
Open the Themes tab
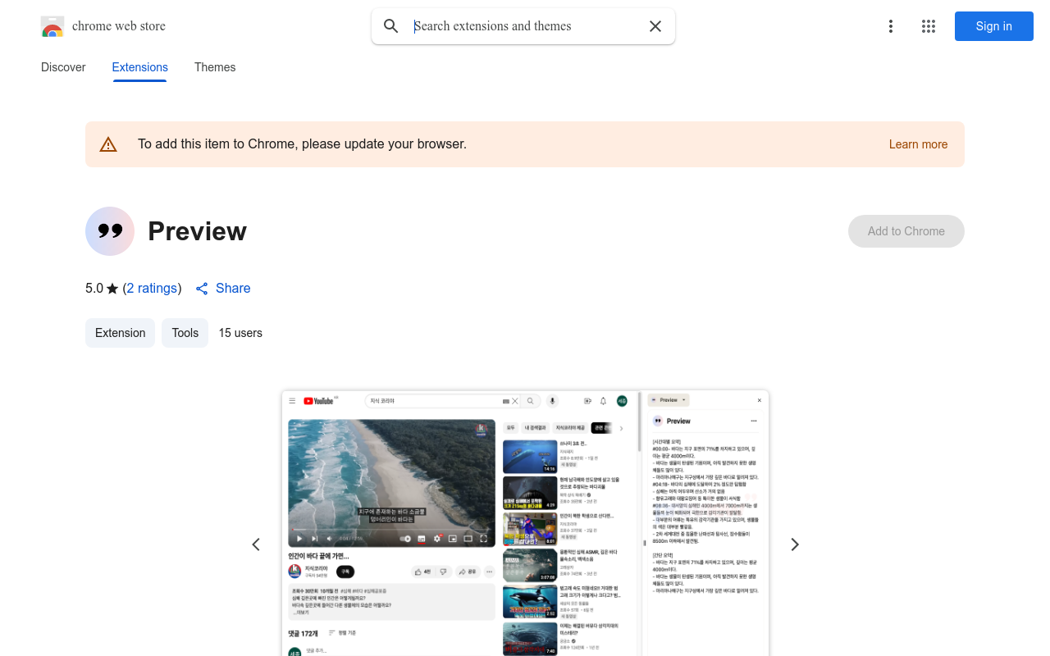pos(215,67)
